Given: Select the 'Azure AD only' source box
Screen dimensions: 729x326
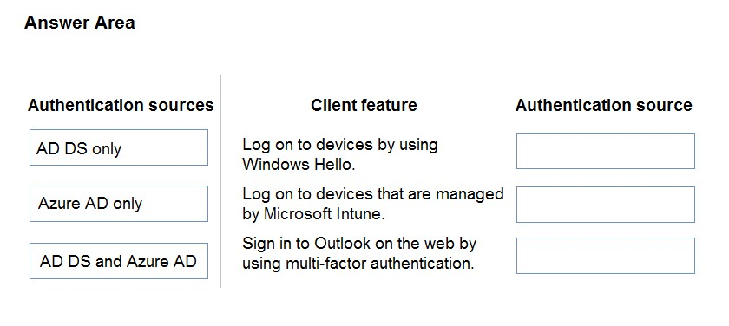Looking at the screenshot, I should click(x=119, y=204).
